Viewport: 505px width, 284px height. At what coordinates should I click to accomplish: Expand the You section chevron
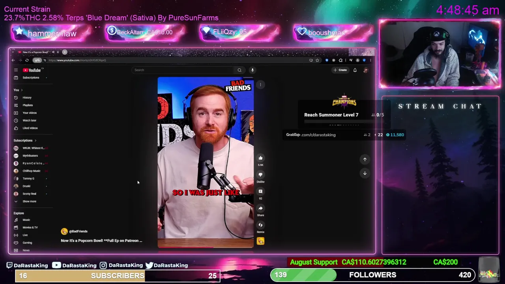pos(22,90)
